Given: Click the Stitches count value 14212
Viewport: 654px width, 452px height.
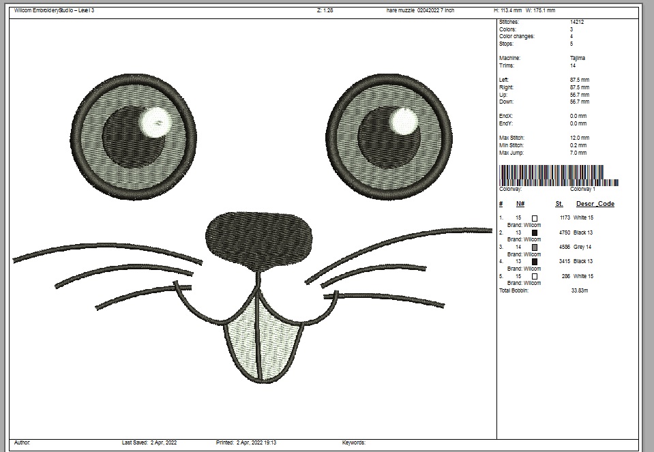Looking at the screenshot, I should 576,22.
